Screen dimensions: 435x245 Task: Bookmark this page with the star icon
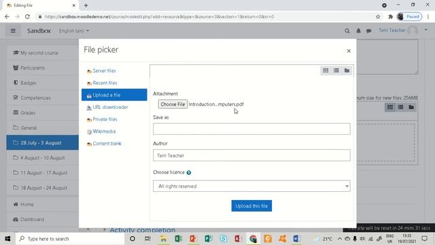pos(378,16)
